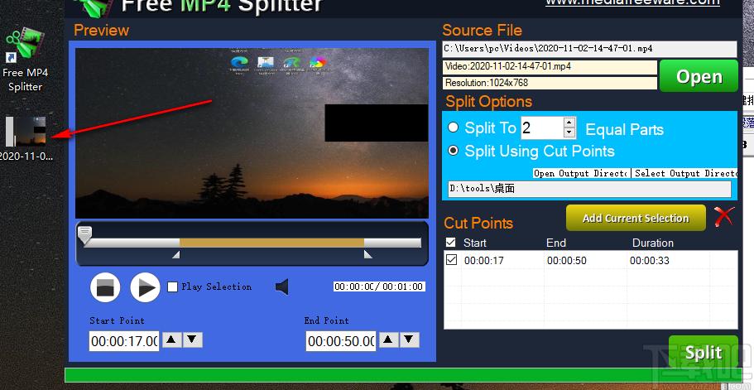Increase the Start Point time

pyautogui.click(x=172, y=340)
